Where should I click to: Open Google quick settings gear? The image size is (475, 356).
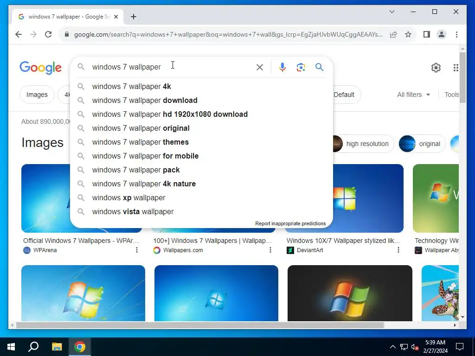(436, 68)
